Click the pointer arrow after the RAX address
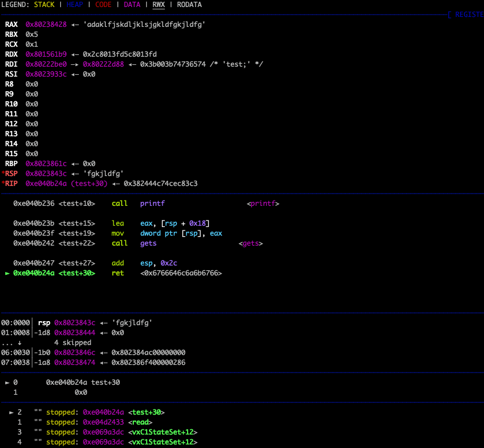 coord(75,25)
